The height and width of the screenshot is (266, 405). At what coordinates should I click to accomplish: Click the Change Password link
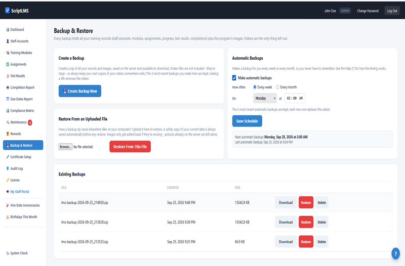click(368, 11)
